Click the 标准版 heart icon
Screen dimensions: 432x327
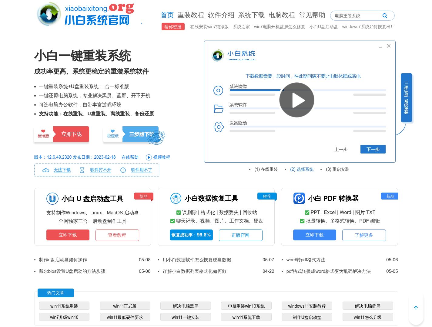click(43, 131)
